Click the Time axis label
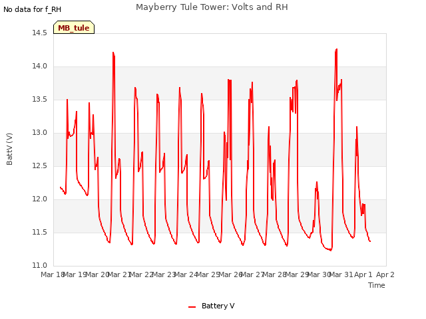 click(x=377, y=285)
